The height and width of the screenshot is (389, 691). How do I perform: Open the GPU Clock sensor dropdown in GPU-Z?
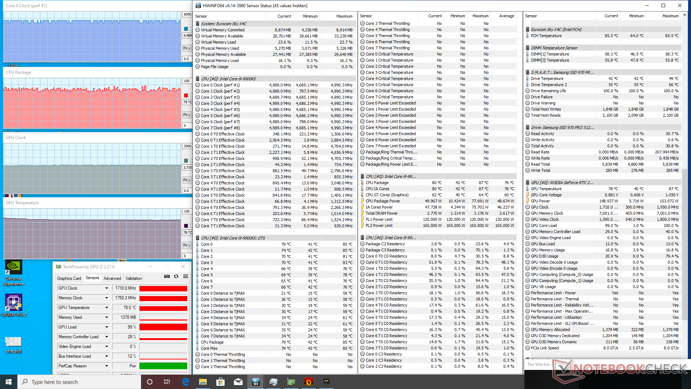tap(107, 288)
